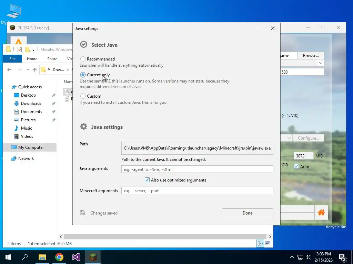Open Visual Studio from the taskbar

(x=76, y=257)
